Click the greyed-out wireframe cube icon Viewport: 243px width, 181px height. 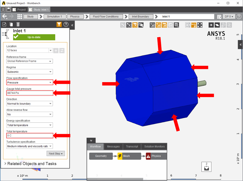pyautogui.click(x=229, y=25)
